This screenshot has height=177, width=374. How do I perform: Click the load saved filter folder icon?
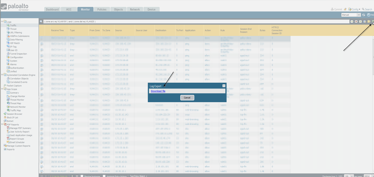click(369, 22)
